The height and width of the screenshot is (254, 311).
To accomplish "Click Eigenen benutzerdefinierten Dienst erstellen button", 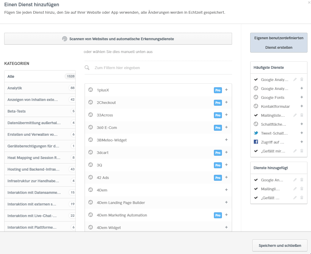I will click(279, 43).
